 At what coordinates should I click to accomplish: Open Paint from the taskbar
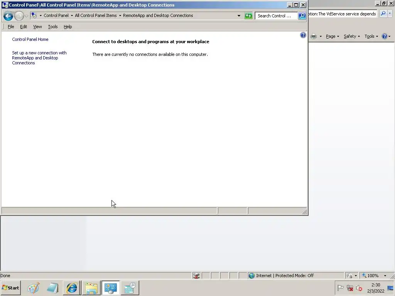coord(33,288)
